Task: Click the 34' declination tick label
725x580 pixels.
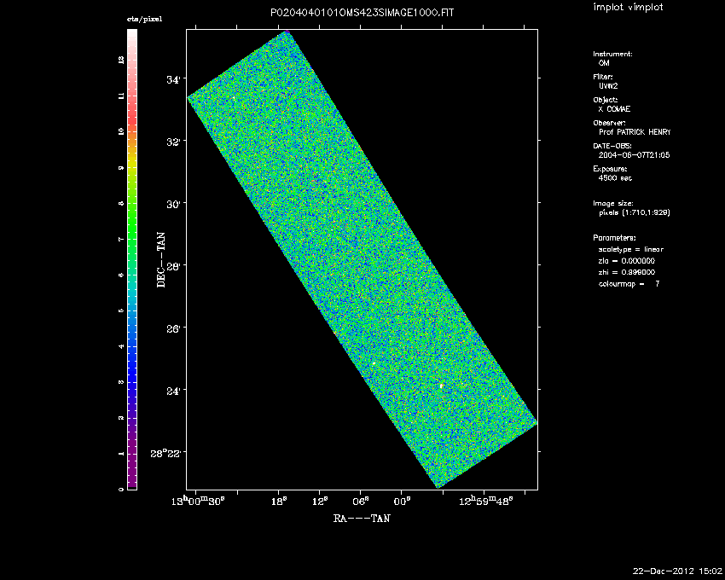Action: coord(173,79)
